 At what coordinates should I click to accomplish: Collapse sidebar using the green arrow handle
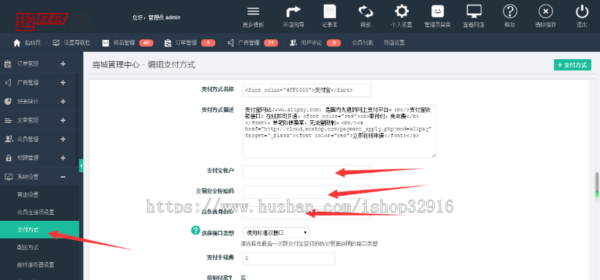81,166
